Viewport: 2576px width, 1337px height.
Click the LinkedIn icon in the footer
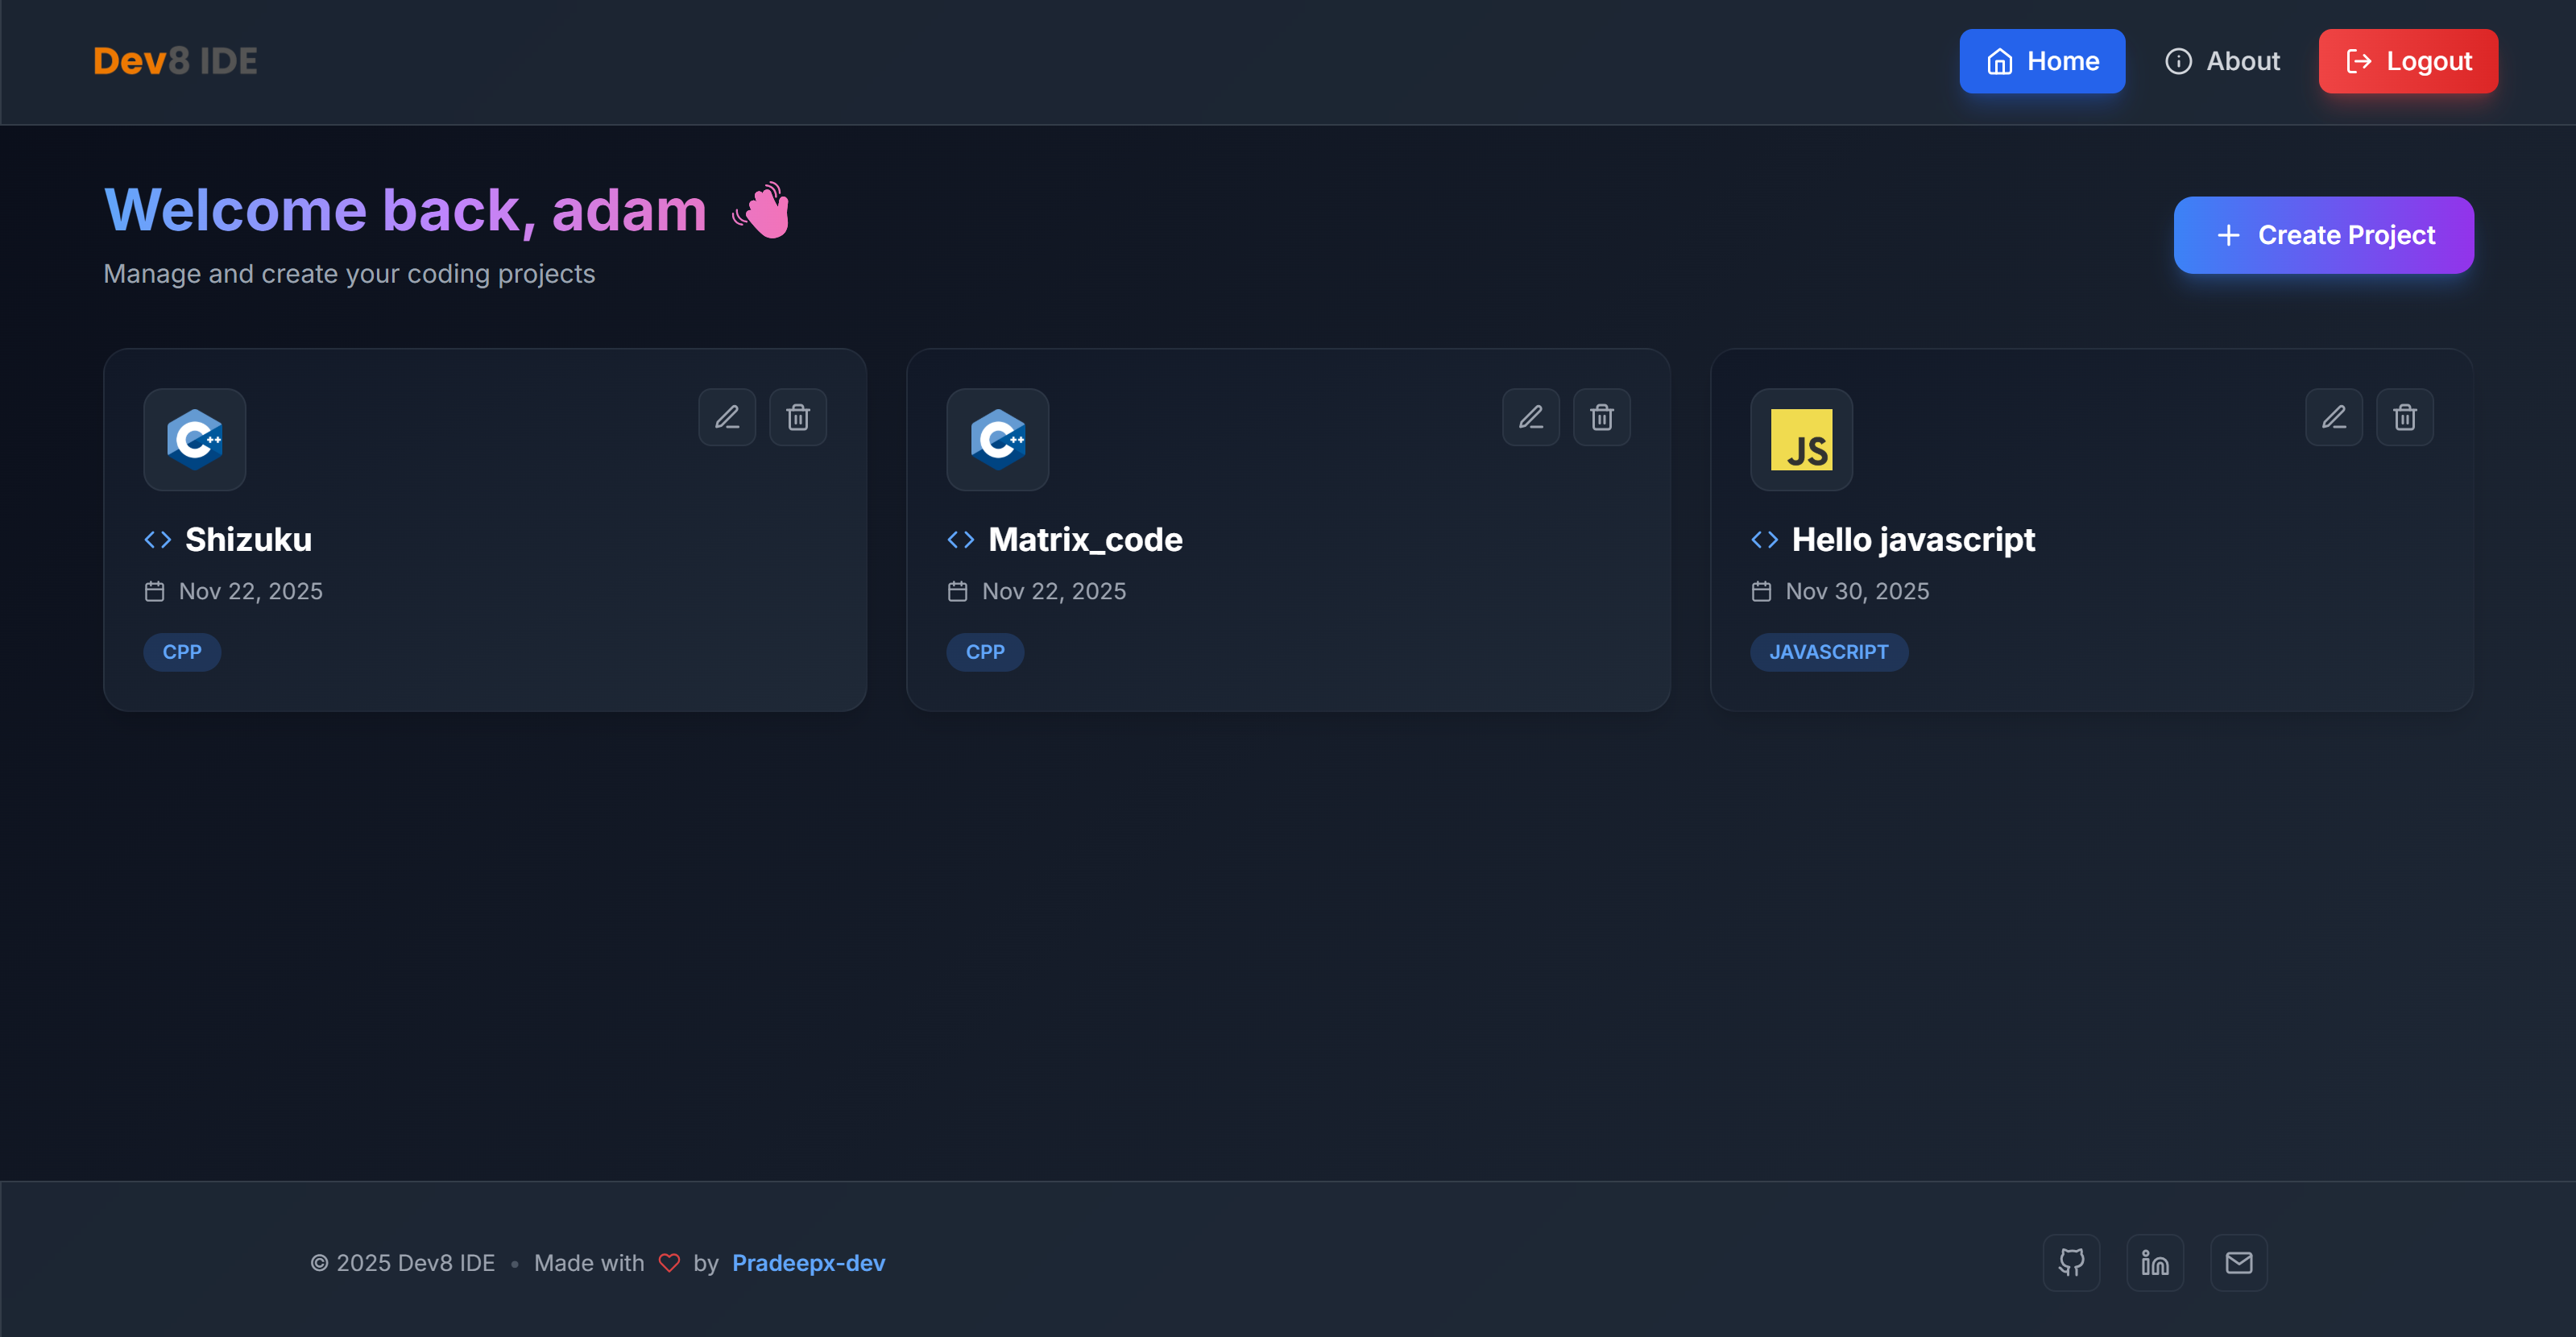point(2155,1263)
